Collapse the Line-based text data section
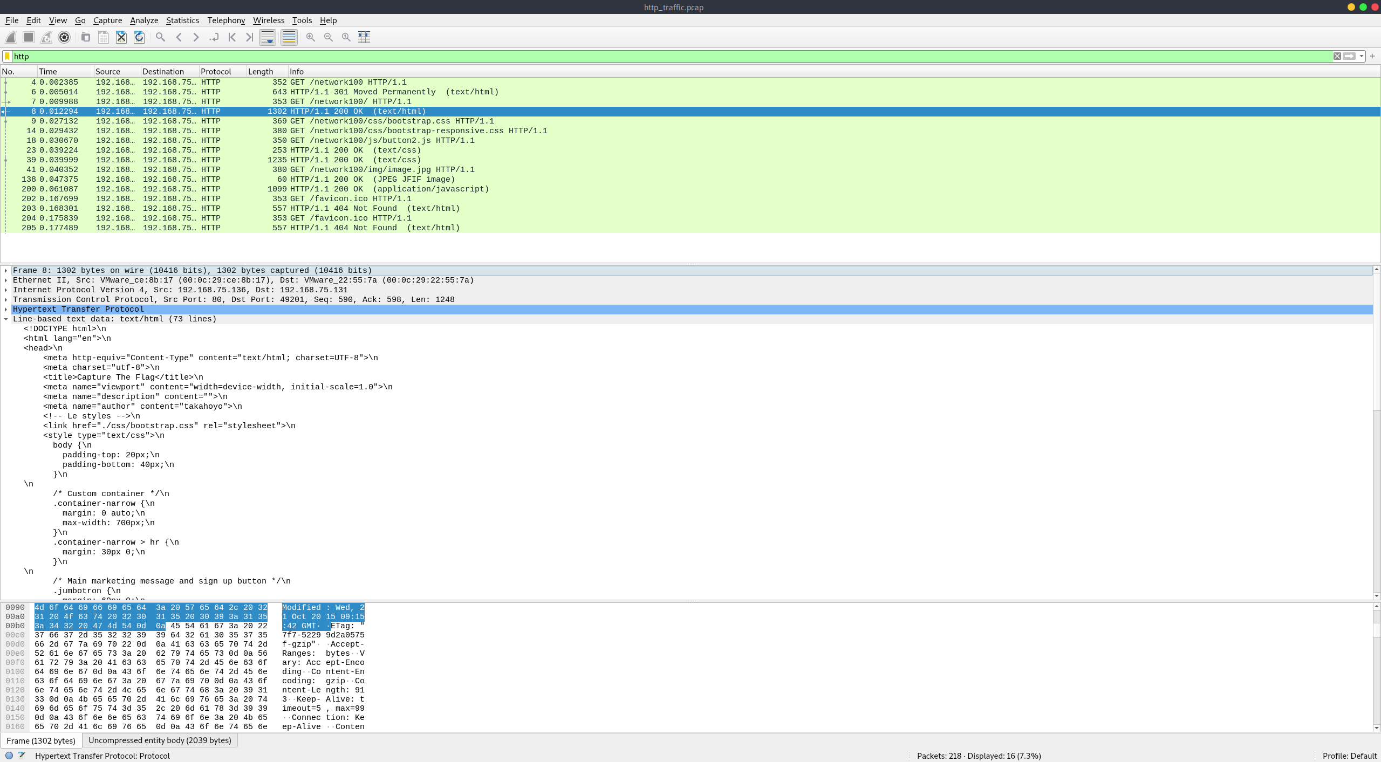The width and height of the screenshot is (1381, 762). [5, 319]
